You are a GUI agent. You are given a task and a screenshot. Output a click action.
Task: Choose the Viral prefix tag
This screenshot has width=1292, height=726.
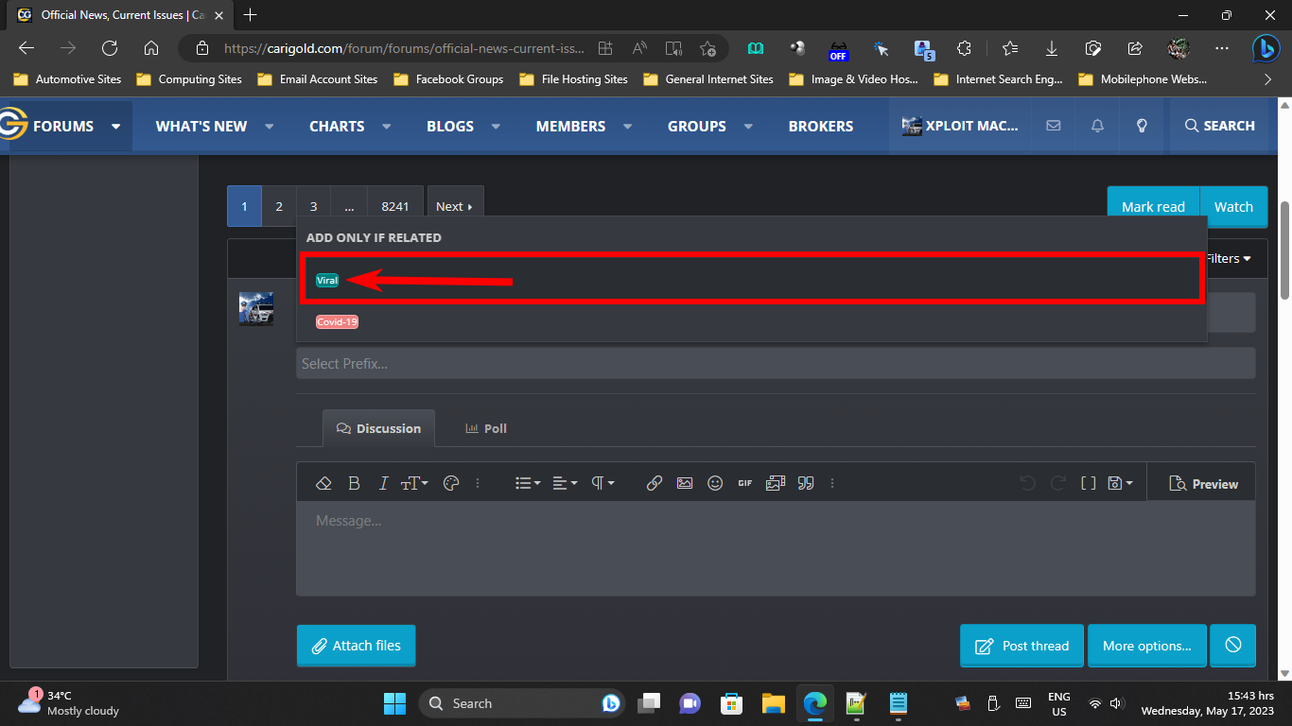(x=327, y=280)
